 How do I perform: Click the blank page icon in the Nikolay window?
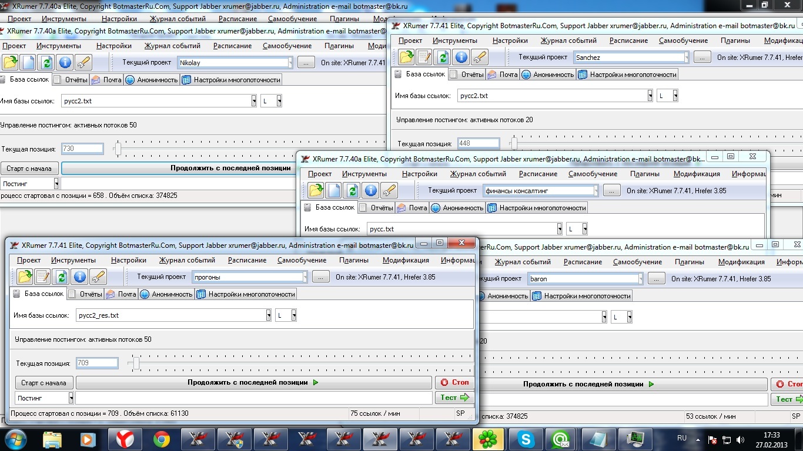coord(28,62)
